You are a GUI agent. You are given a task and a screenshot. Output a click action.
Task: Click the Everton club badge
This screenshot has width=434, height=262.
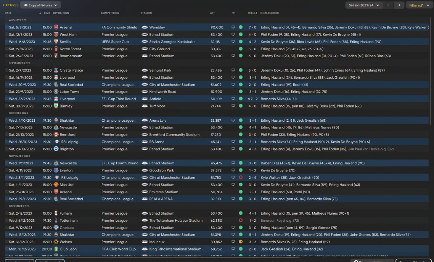(56, 170)
